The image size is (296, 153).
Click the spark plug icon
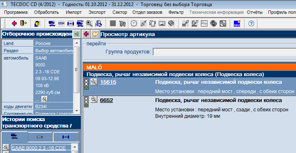pyautogui.click(x=143, y=23)
